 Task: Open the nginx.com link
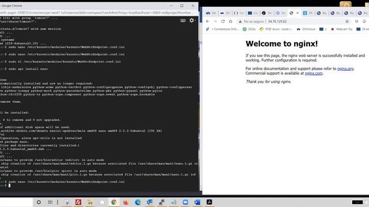314,73
